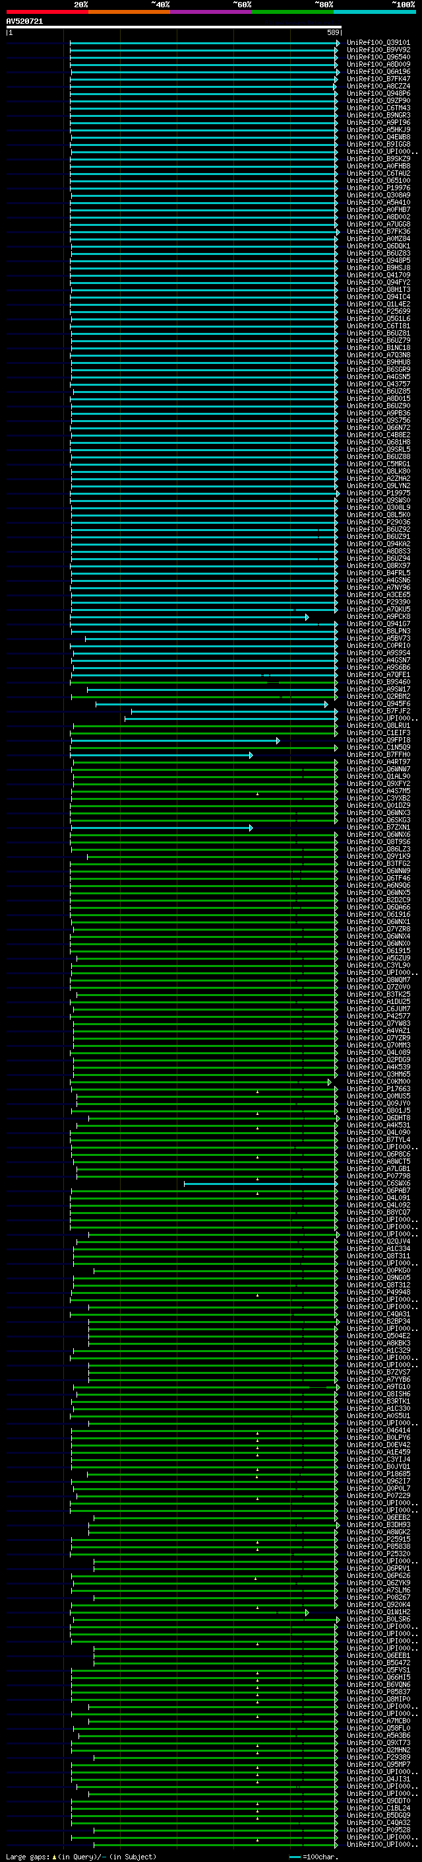
Task: Select the UniRef100_B9SKZ9 label
Action: click(378, 159)
